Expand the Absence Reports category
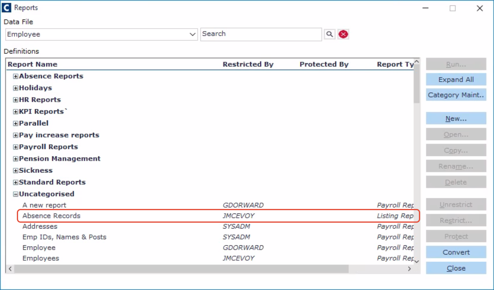 click(16, 76)
